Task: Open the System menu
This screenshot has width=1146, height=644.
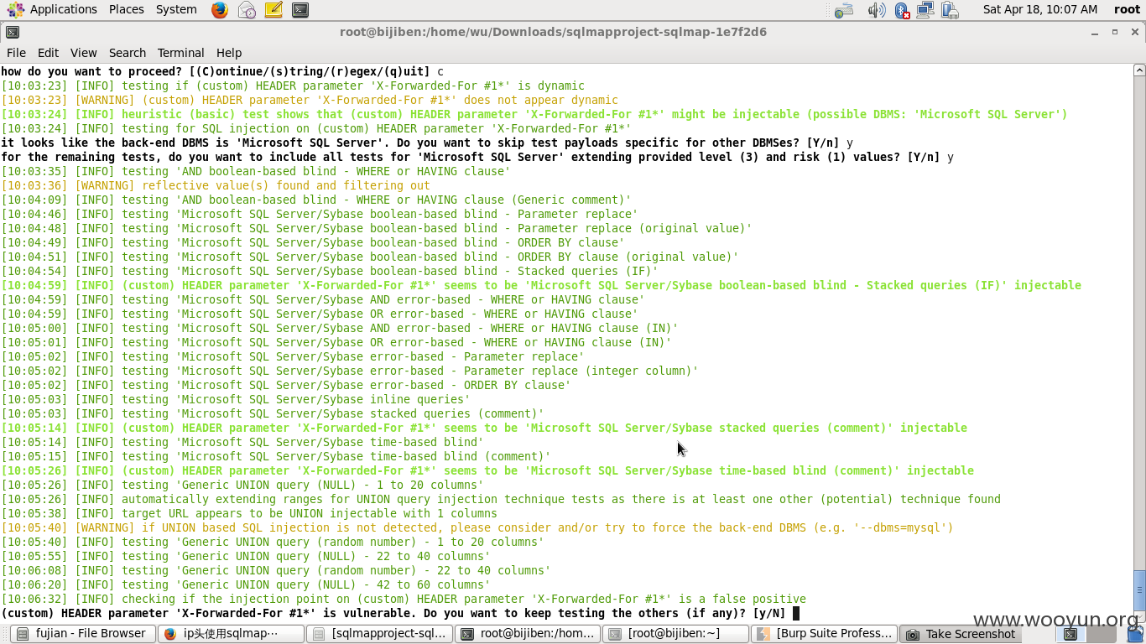Action: coord(176,9)
